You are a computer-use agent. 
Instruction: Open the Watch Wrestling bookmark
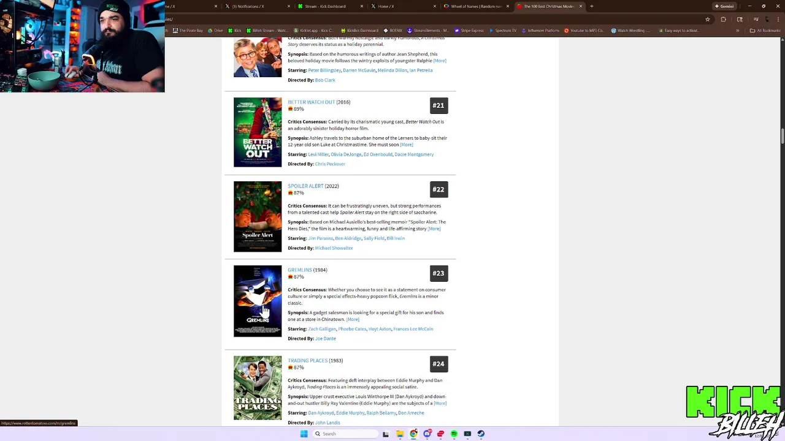pyautogui.click(x=631, y=30)
